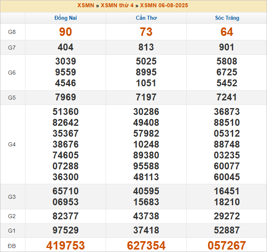Click the G4 row label

click(x=12, y=144)
